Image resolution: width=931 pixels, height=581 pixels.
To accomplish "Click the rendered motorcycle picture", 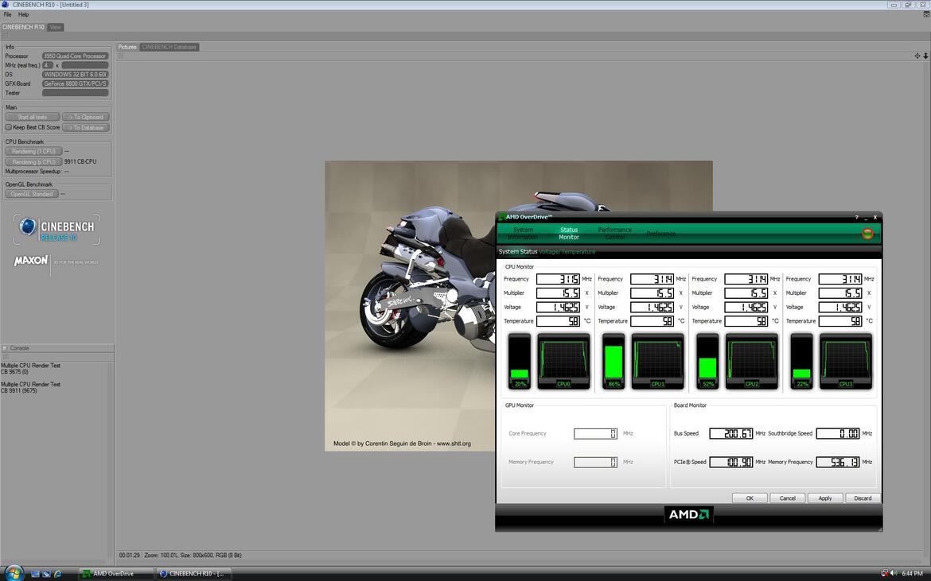I will pyautogui.click(x=410, y=305).
